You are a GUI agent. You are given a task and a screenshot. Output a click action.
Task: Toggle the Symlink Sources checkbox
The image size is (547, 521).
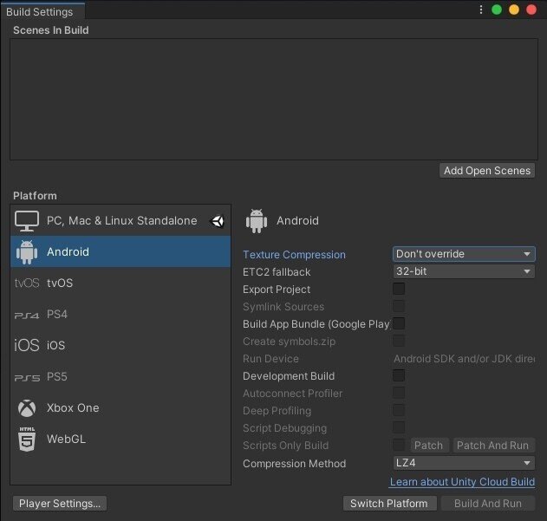(x=399, y=306)
